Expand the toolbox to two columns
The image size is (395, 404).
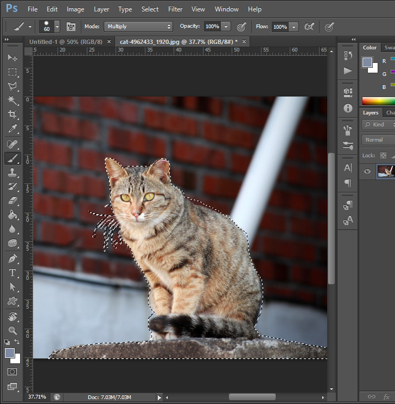coord(7,39)
